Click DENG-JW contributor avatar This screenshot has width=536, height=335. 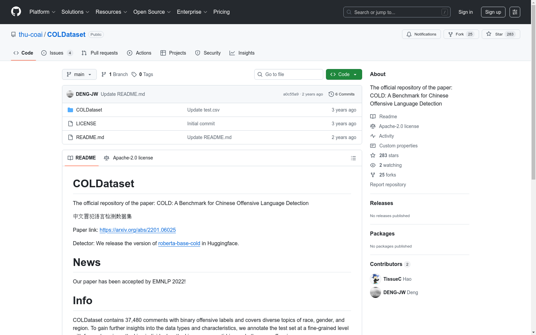pos(376,292)
